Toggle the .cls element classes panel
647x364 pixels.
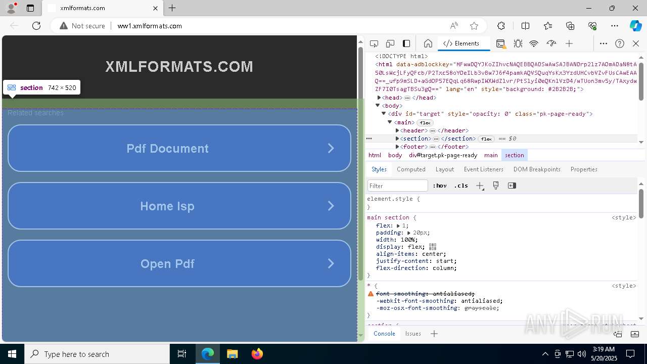pos(461,186)
